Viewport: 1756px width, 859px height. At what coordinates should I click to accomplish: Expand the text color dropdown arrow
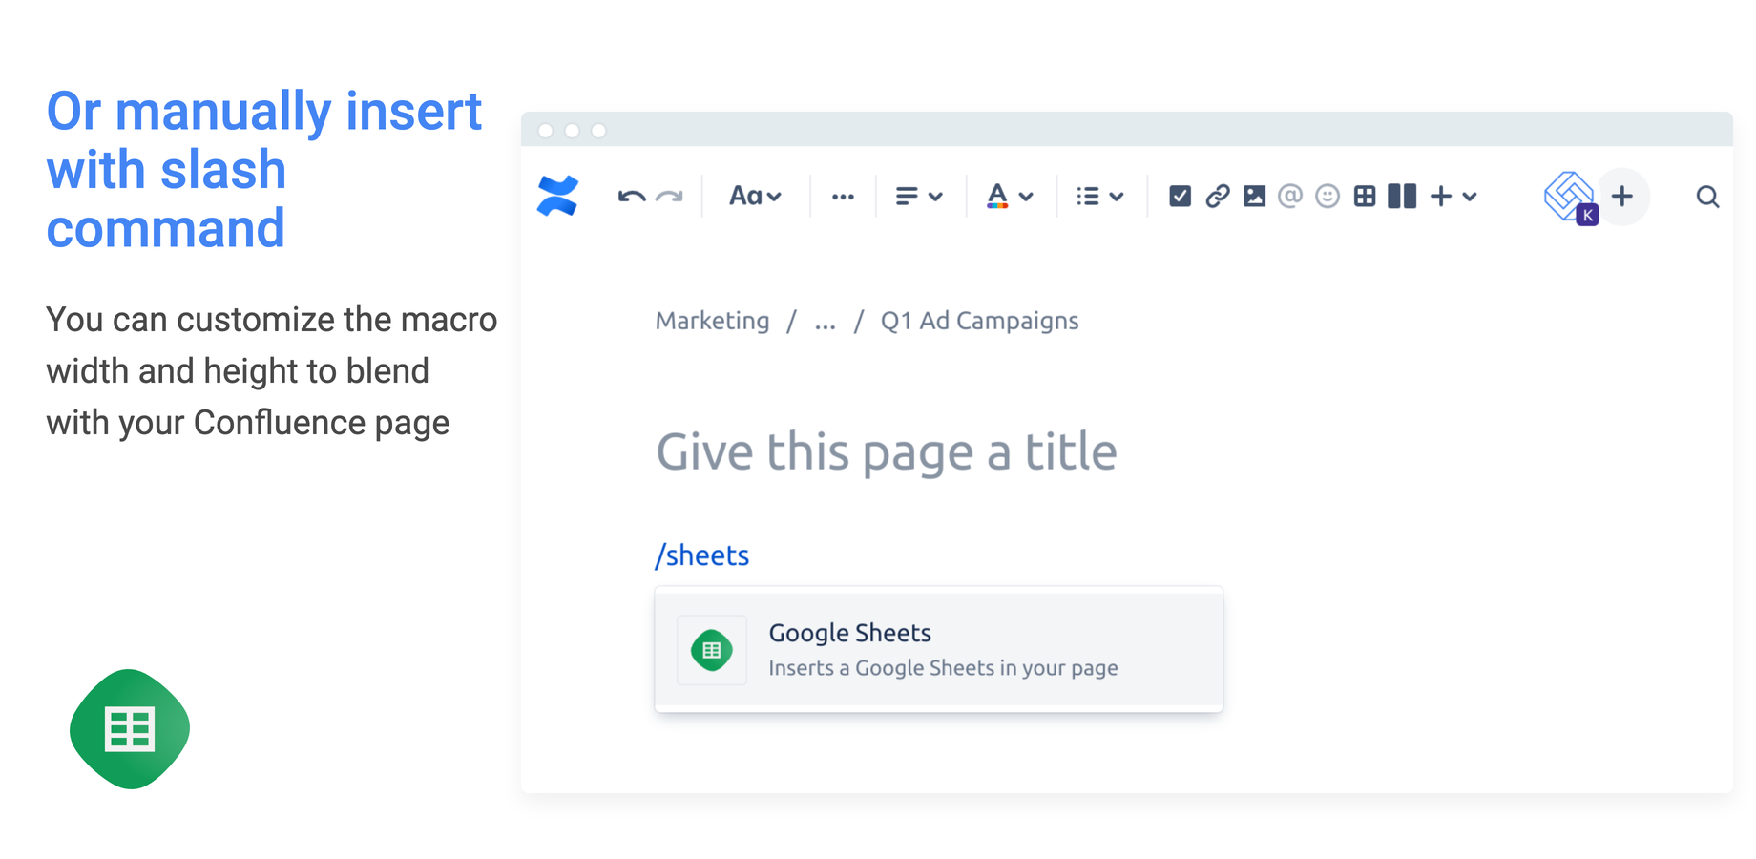1026,198
